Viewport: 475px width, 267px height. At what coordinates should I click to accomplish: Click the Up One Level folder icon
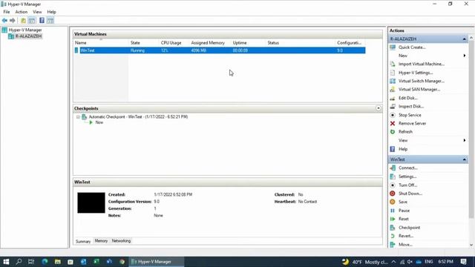[x=23, y=21]
